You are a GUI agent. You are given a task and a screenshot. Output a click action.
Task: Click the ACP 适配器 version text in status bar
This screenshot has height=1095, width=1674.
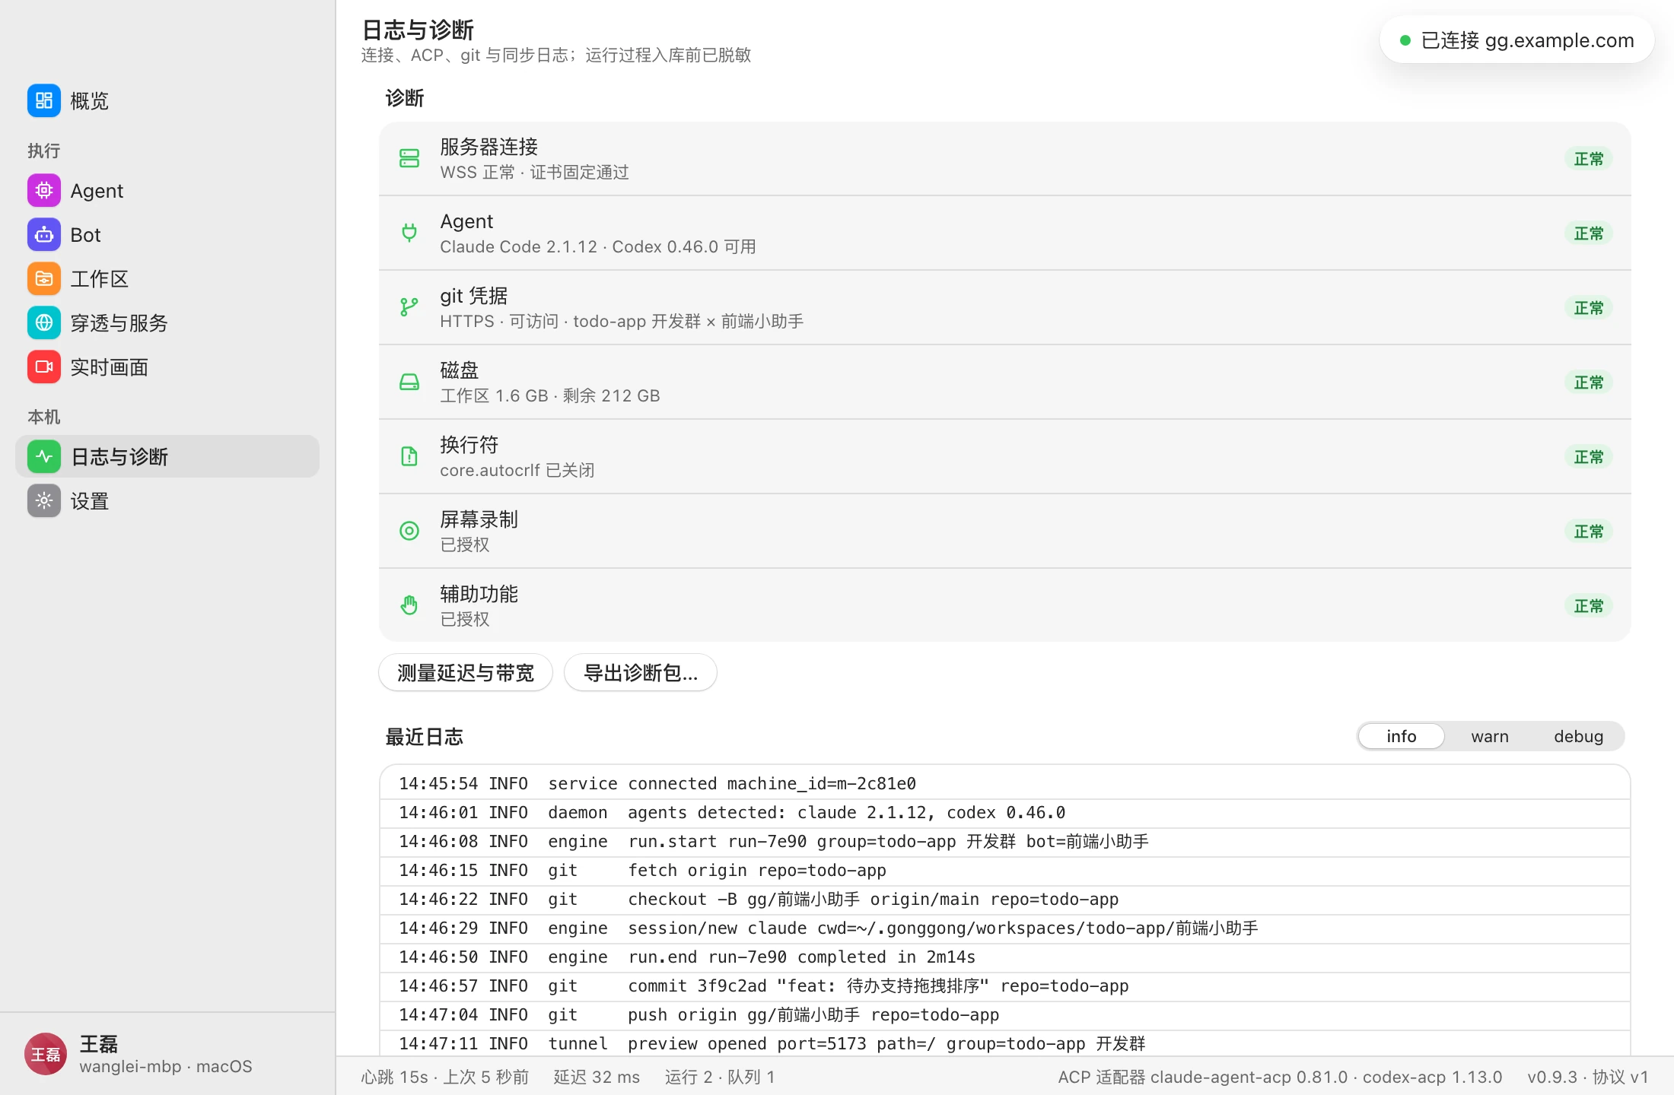click(1280, 1077)
